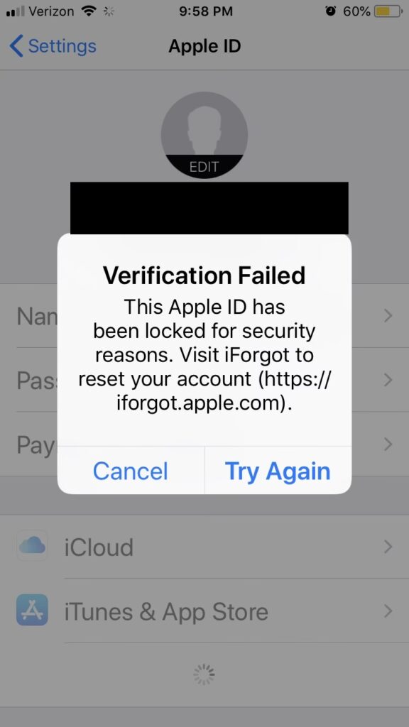Screen dimensions: 409x727
Task: Tap the profile avatar picture
Action: pos(204,135)
